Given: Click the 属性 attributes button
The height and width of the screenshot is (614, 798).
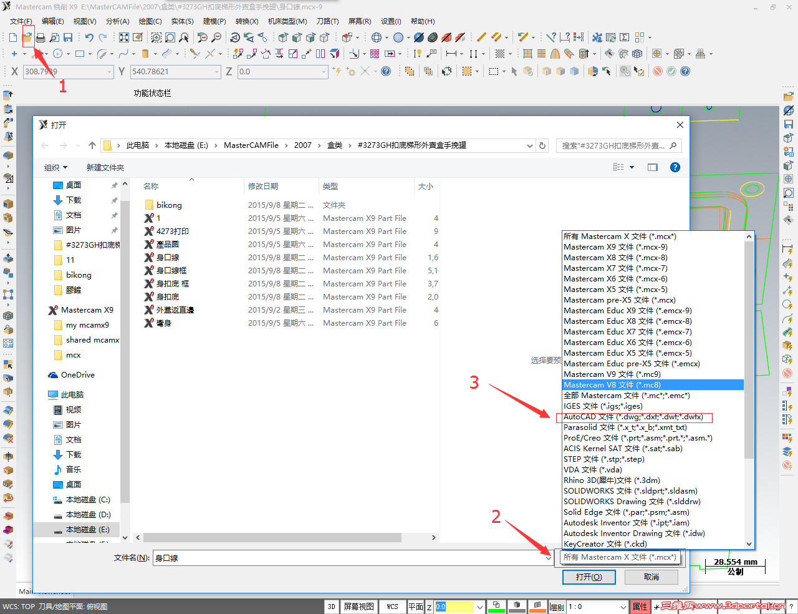Looking at the screenshot, I should [640, 607].
